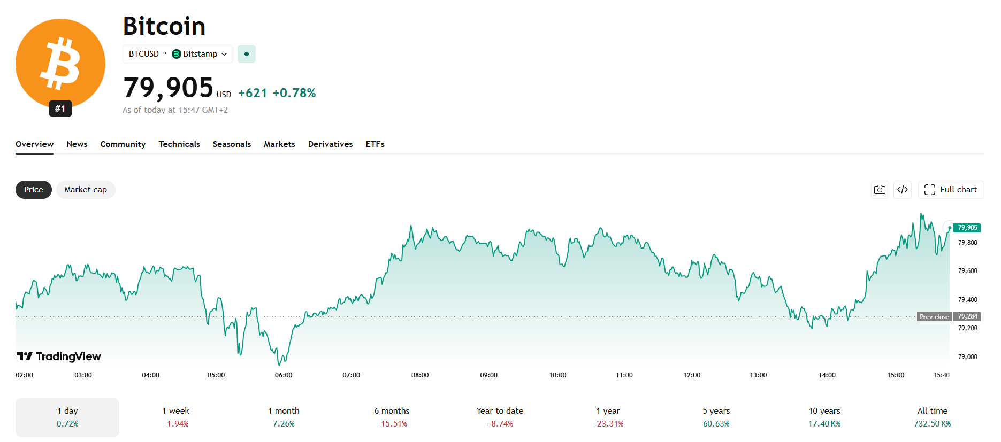The width and height of the screenshot is (1001, 442).
Task: Click the 79,000 price axis label
Action: click(967, 357)
